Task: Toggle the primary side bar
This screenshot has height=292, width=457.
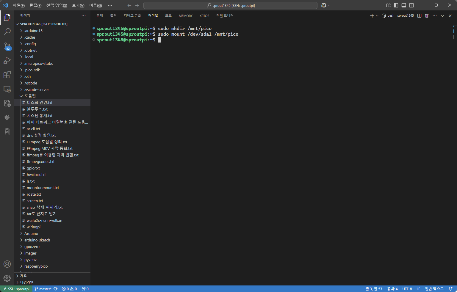Action: 396,5
